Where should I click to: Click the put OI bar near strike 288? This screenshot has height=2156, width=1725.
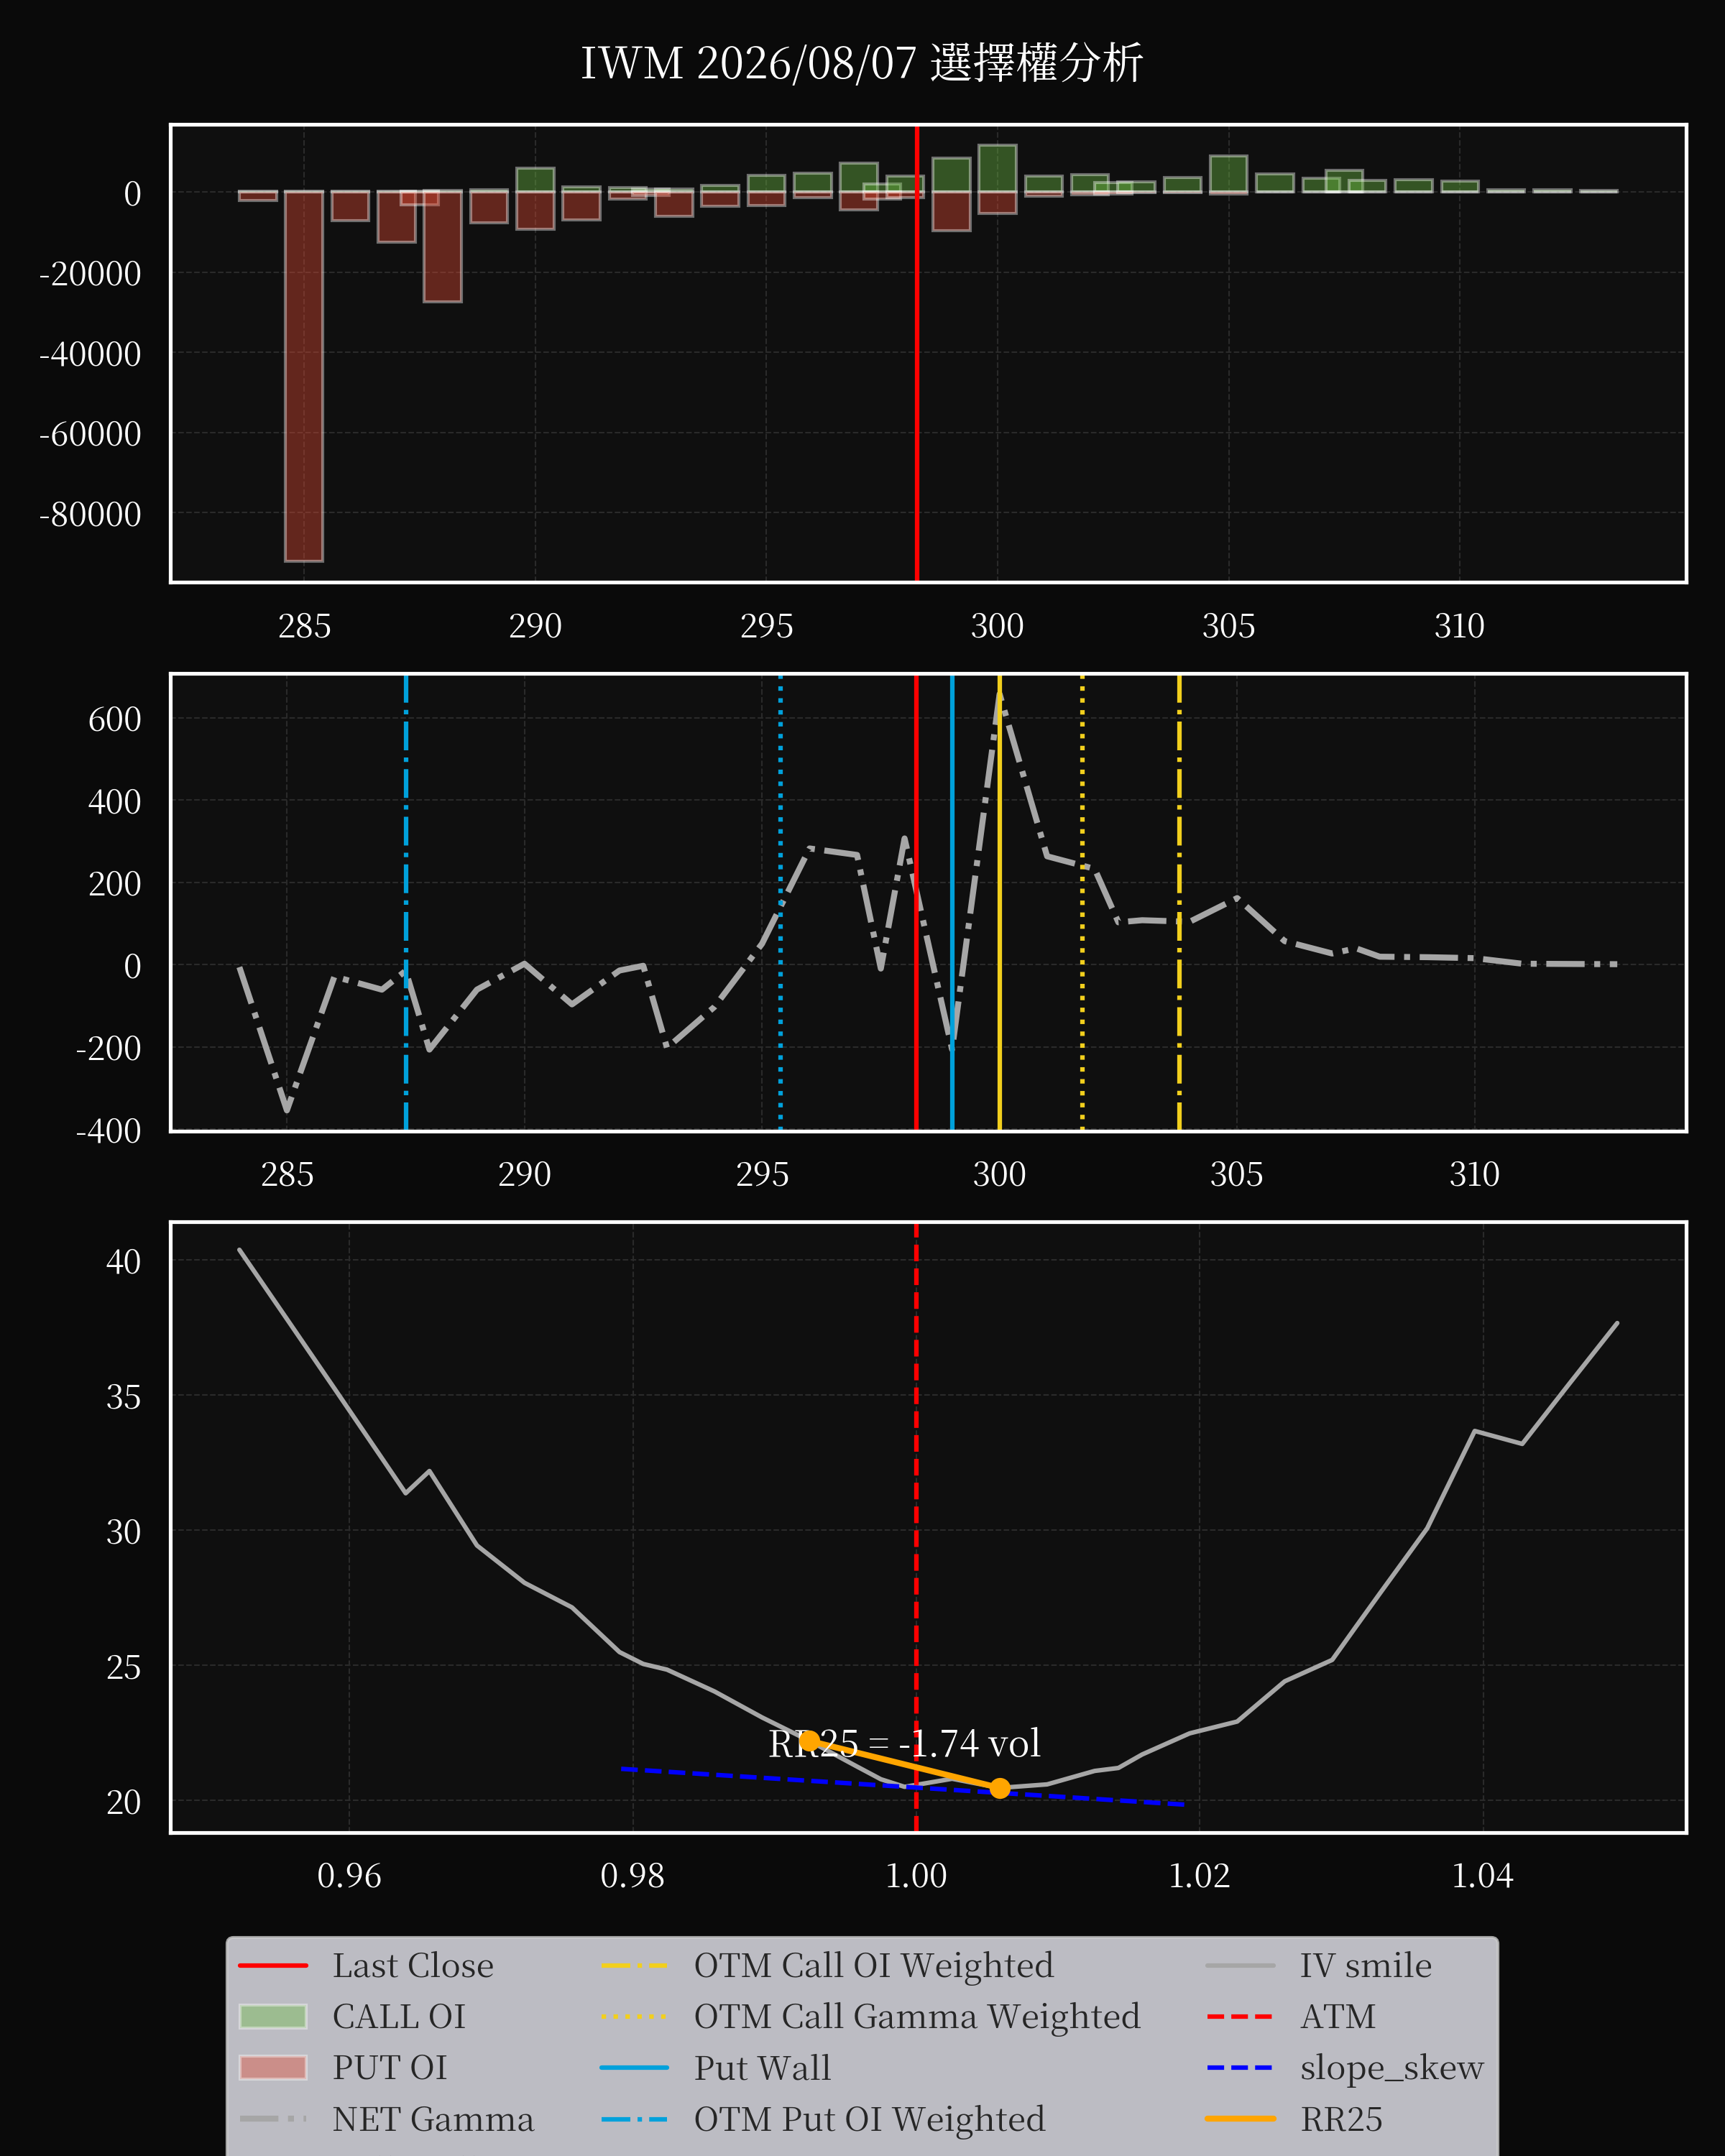(442, 246)
